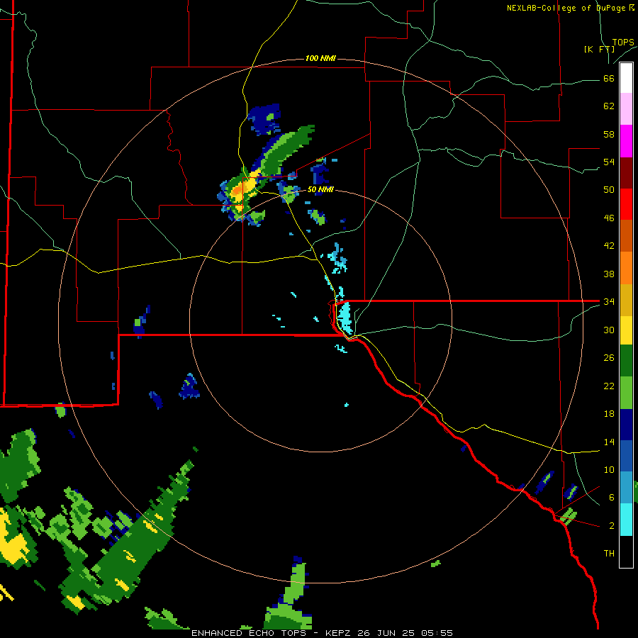Image resolution: width=638 pixels, height=638 pixels.
Task: Pick the light green legend swatch
Action: [x=626, y=393]
